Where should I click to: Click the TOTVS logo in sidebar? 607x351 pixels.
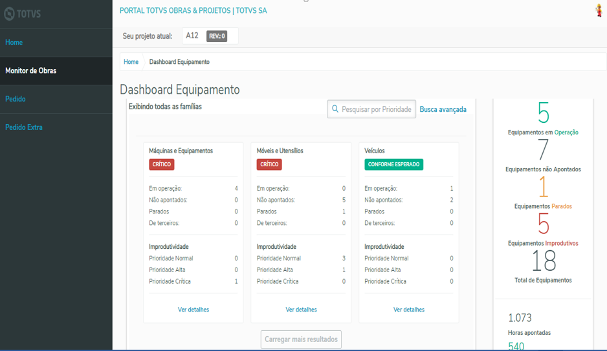pos(23,14)
